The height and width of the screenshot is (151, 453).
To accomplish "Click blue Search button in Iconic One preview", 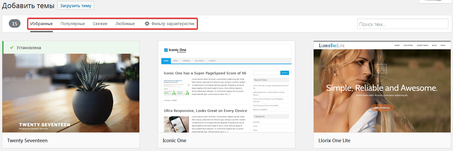I will [x=284, y=73].
